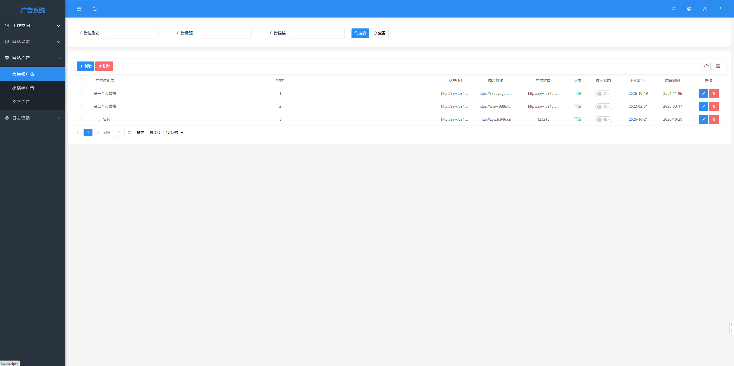Expand the 日志记录 menu
Viewport: 734px width, 366px height.
[32, 118]
